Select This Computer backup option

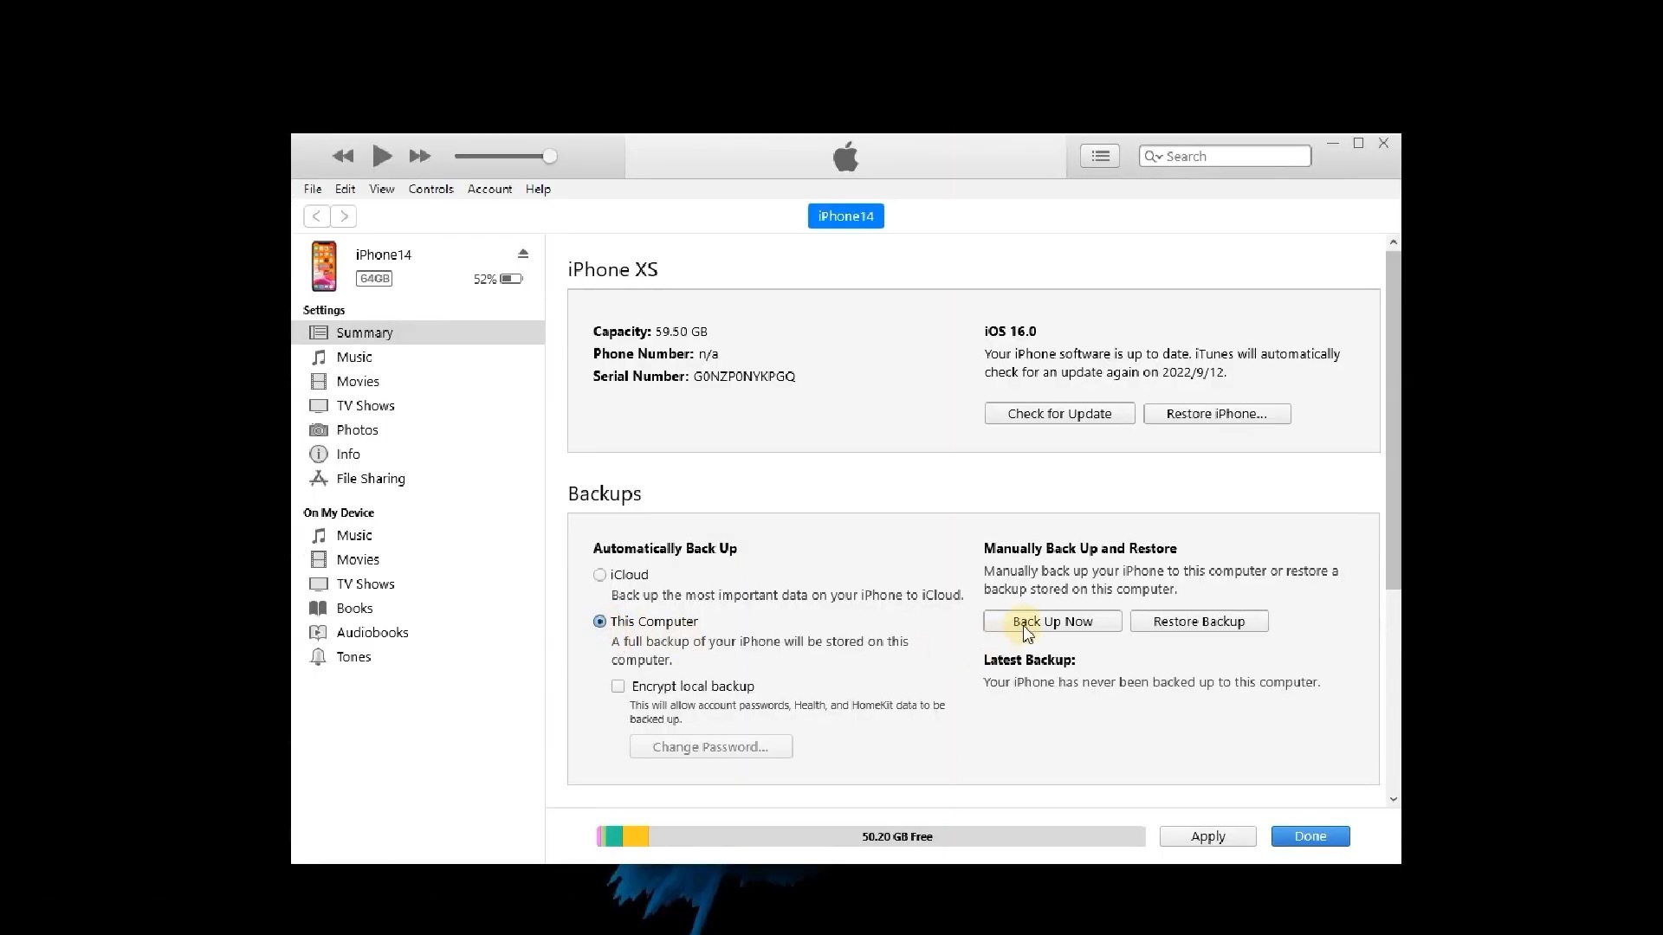coord(599,622)
